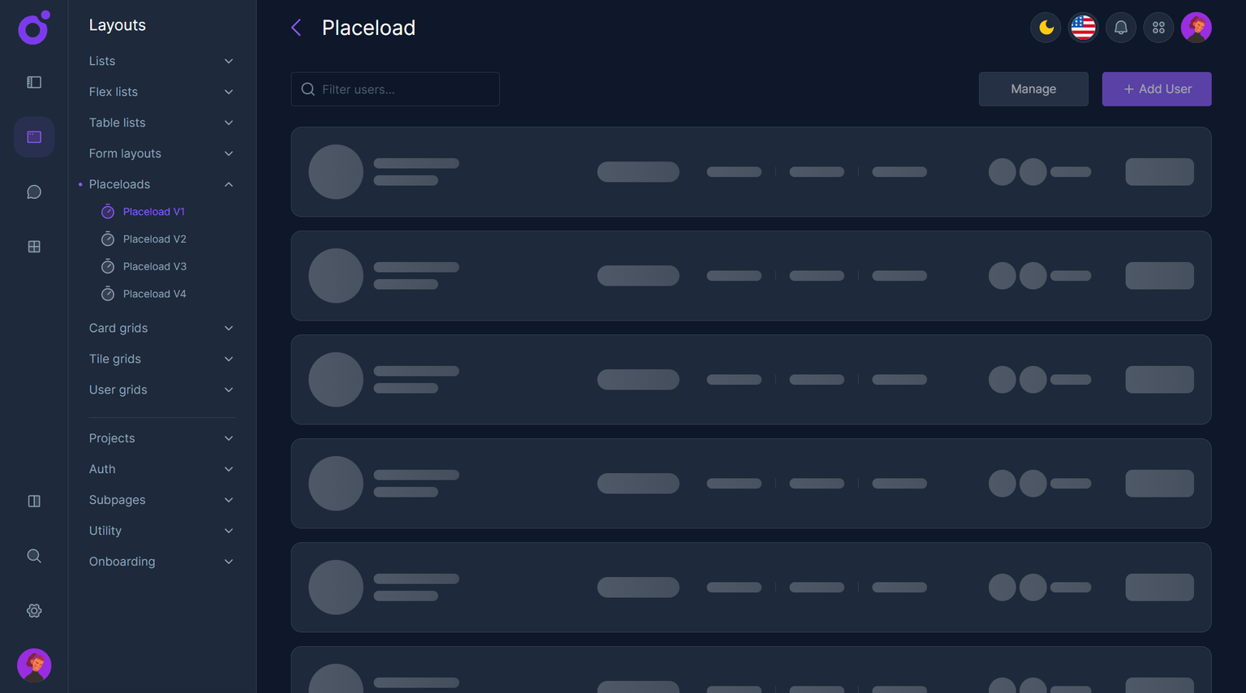Open the user avatar menu in header
This screenshot has height=693, width=1246.
tap(1196, 28)
